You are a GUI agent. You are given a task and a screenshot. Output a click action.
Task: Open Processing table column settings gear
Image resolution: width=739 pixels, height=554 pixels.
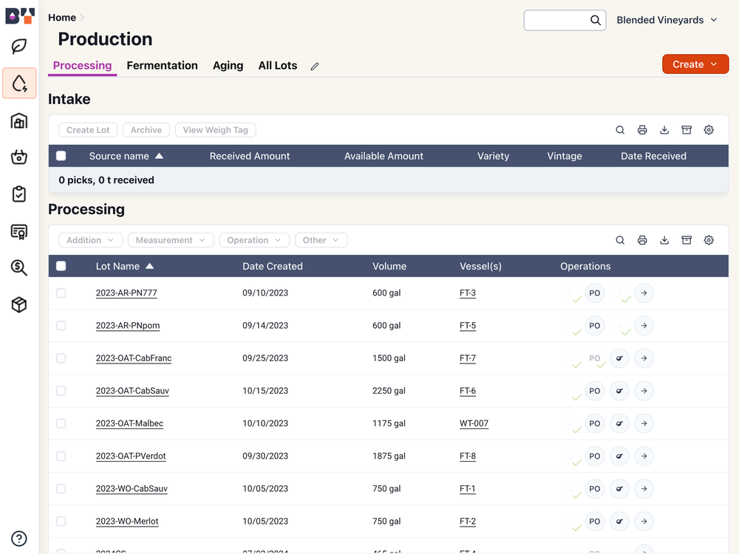pos(709,240)
